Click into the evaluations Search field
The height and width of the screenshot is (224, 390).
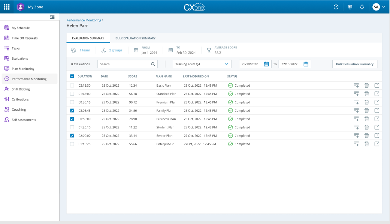[124, 64]
